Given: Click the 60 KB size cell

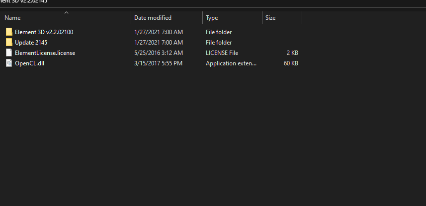Looking at the screenshot, I should point(291,63).
